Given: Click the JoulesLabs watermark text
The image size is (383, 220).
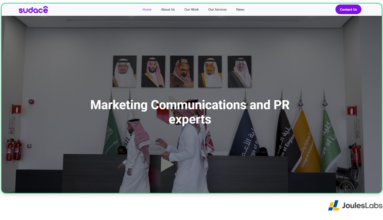Looking at the screenshot, I should pyautogui.click(x=362, y=206).
